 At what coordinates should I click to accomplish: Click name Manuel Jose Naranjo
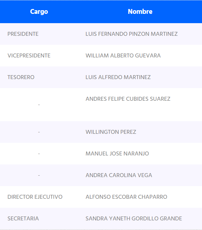click(117, 154)
